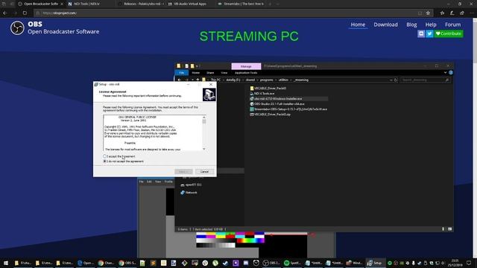Click the OBS logo on the website
477x268 pixels.
[x=17, y=28]
